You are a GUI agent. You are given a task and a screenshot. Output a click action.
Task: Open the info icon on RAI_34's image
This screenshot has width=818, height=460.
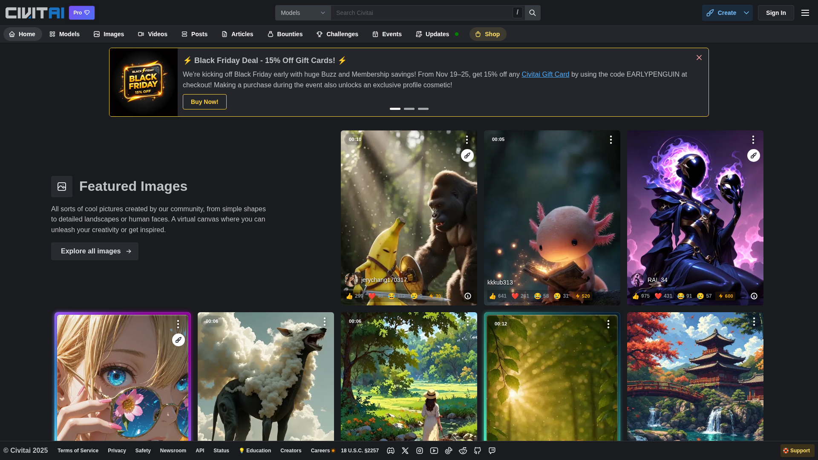(x=754, y=296)
